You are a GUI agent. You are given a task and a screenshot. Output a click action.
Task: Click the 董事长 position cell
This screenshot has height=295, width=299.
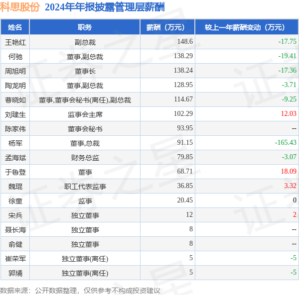85,71
